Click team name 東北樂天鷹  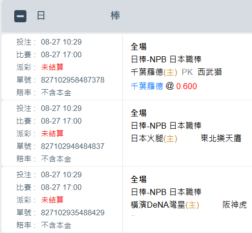coord(221,138)
